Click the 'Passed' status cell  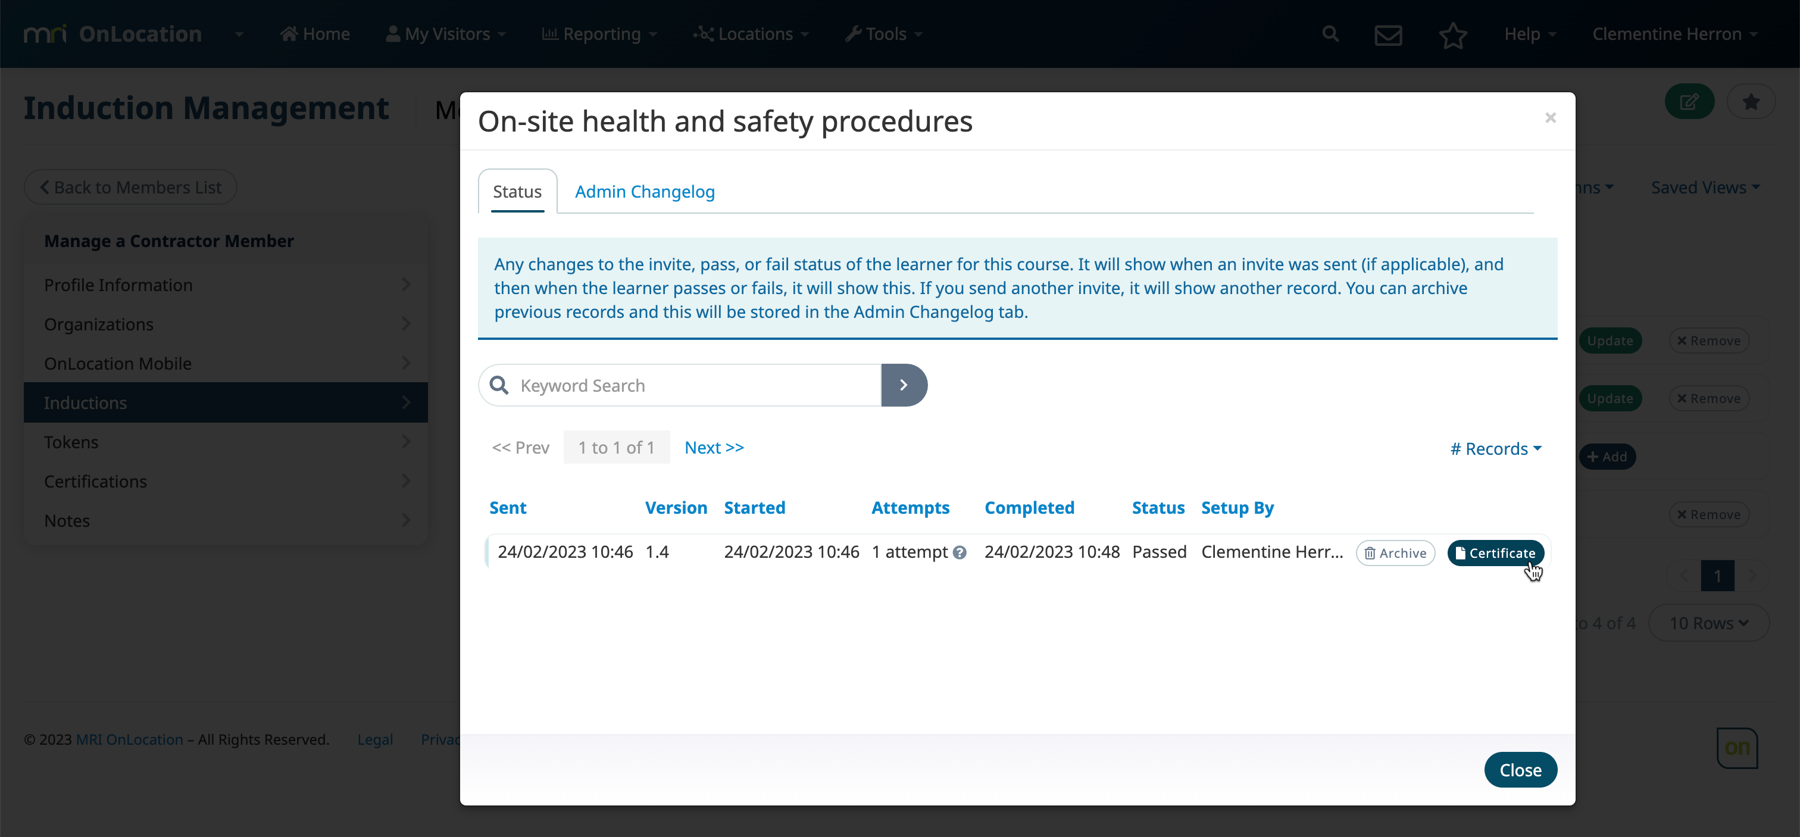coord(1160,551)
